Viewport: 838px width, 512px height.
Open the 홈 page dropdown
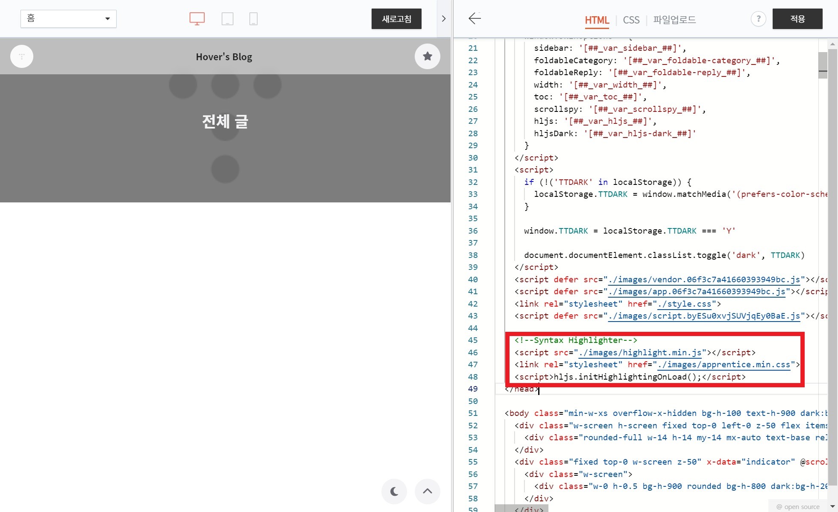tap(68, 19)
